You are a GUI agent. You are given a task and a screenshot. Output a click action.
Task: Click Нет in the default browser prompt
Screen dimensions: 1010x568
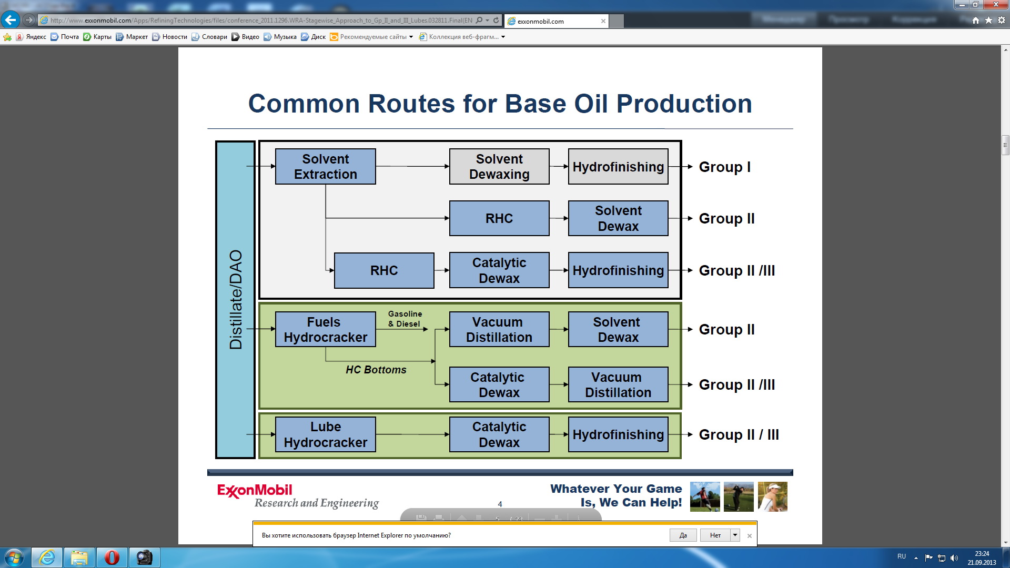[x=715, y=535]
